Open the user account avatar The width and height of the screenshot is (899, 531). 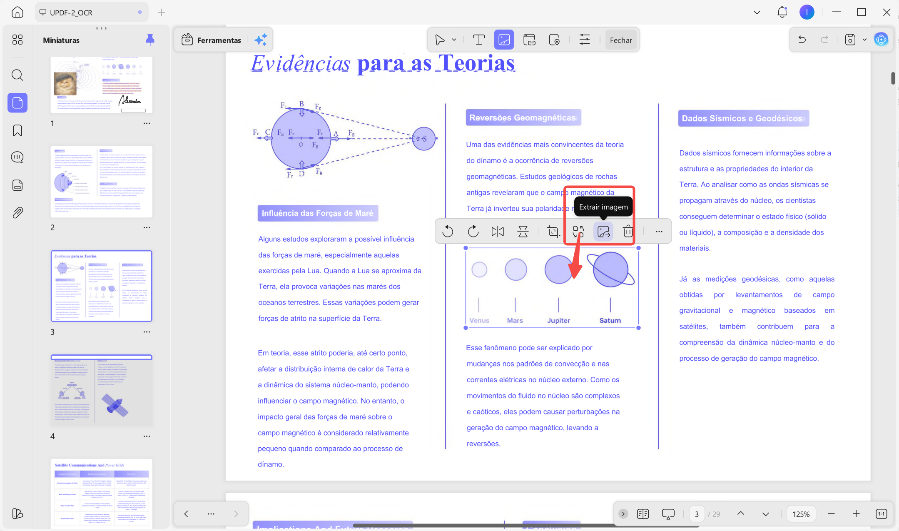pos(807,12)
